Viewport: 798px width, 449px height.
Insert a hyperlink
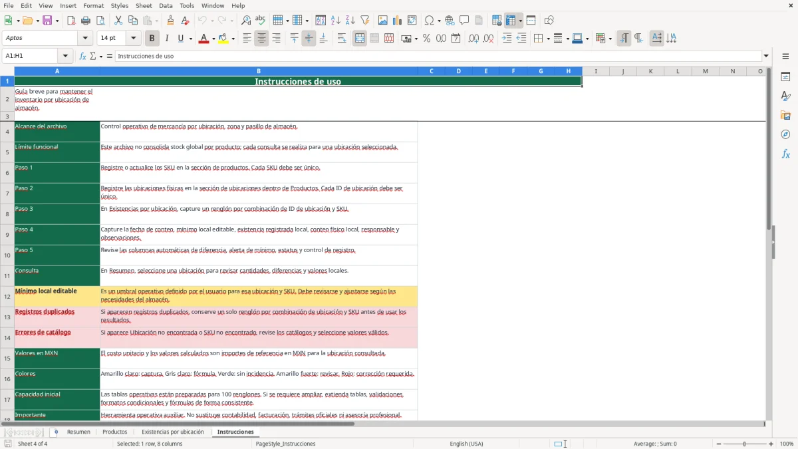coord(450,21)
